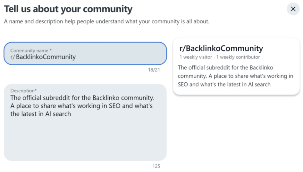Click the 125 description character counter
The image size is (303, 172).
[x=156, y=166]
